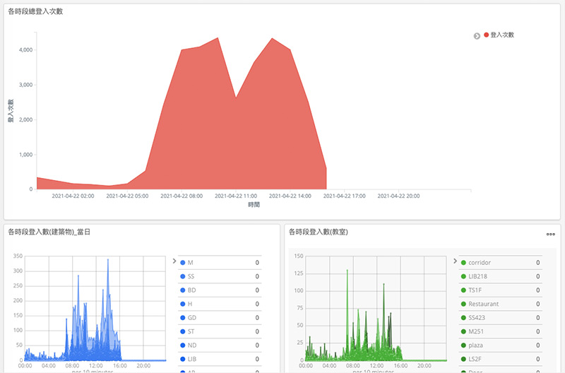Image resolution: width=565 pixels, height=373 pixels.
Task: Toggle the BD series in building legend
Action: tap(191, 290)
